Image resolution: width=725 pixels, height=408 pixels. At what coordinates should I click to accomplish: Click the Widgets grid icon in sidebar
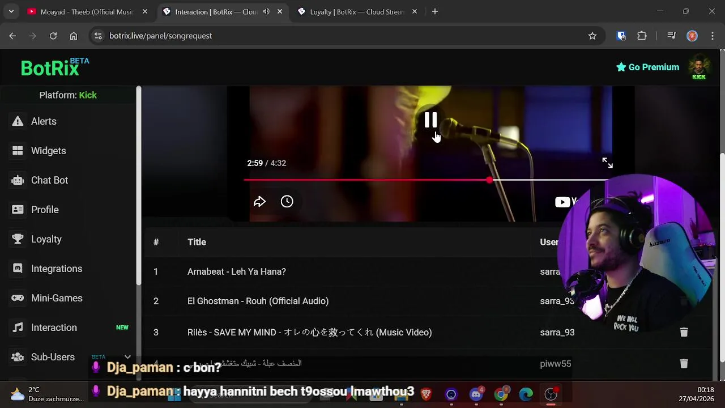click(18, 151)
